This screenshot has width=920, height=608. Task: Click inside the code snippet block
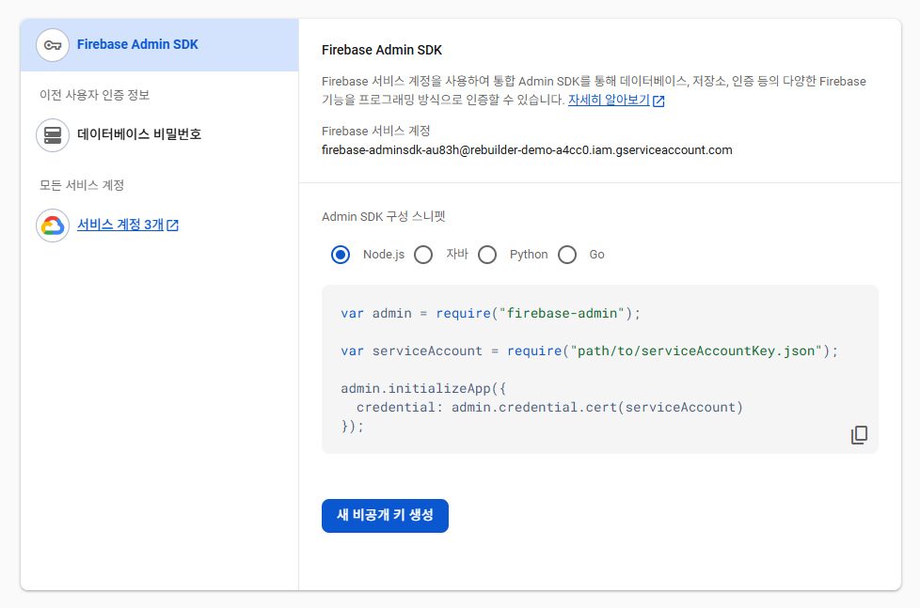(x=599, y=369)
